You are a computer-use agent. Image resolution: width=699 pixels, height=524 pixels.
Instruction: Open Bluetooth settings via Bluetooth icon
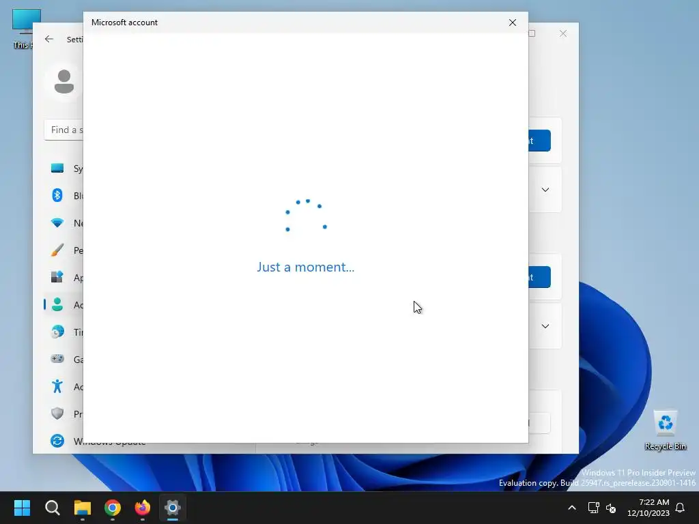[57, 195]
